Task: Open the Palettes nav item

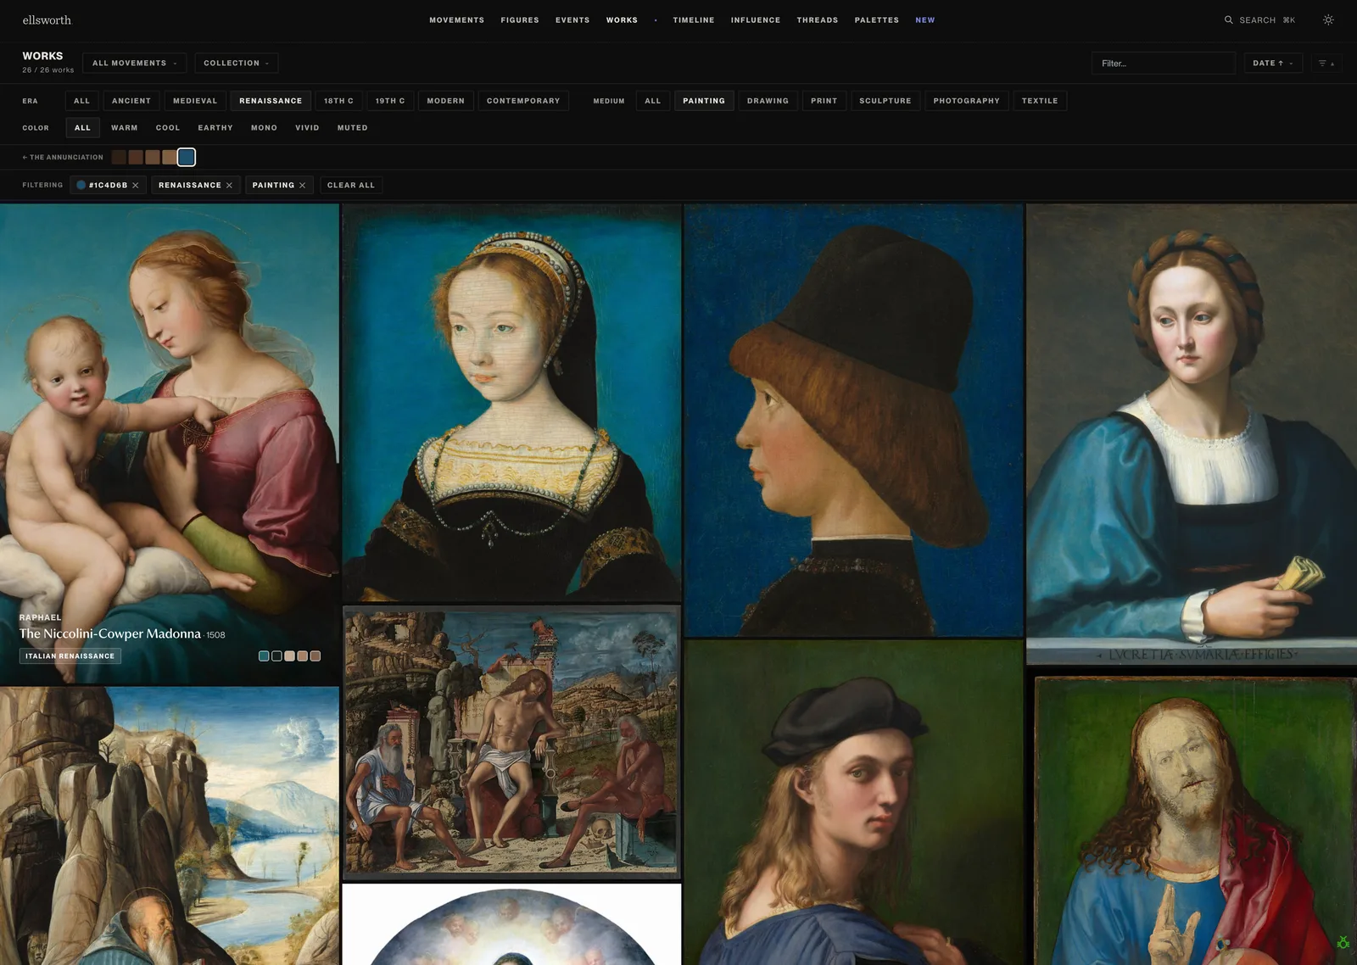Action: [877, 20]
